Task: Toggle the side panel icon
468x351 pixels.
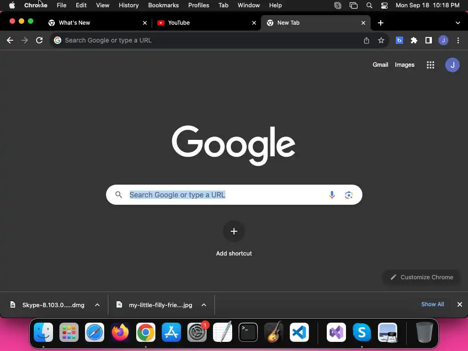Action: pos(429,40)
